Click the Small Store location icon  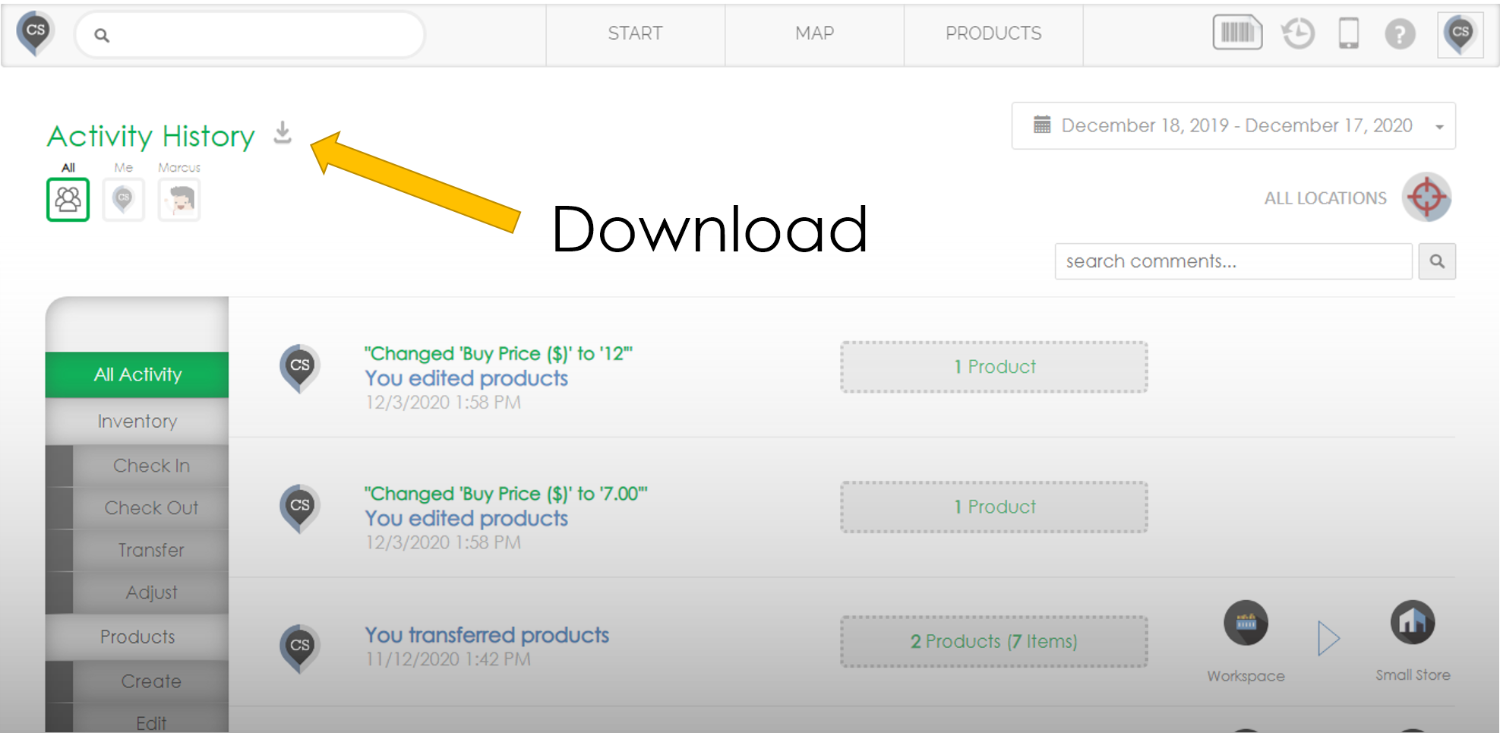coord(1413,622)
